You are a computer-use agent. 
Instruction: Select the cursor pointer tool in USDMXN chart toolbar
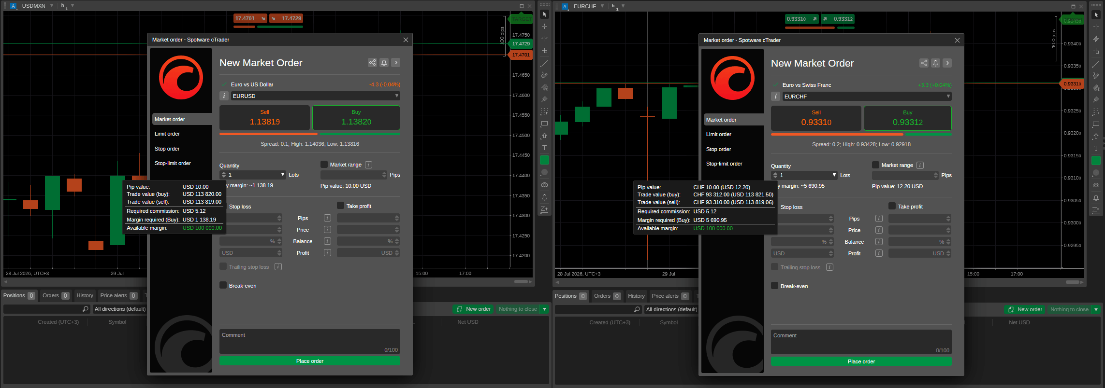544,14
